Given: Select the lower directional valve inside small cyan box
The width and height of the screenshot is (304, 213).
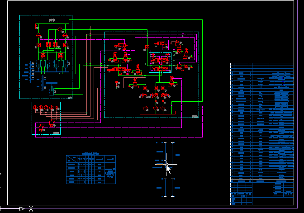Looking at the screenshot, I should (160, 69).
